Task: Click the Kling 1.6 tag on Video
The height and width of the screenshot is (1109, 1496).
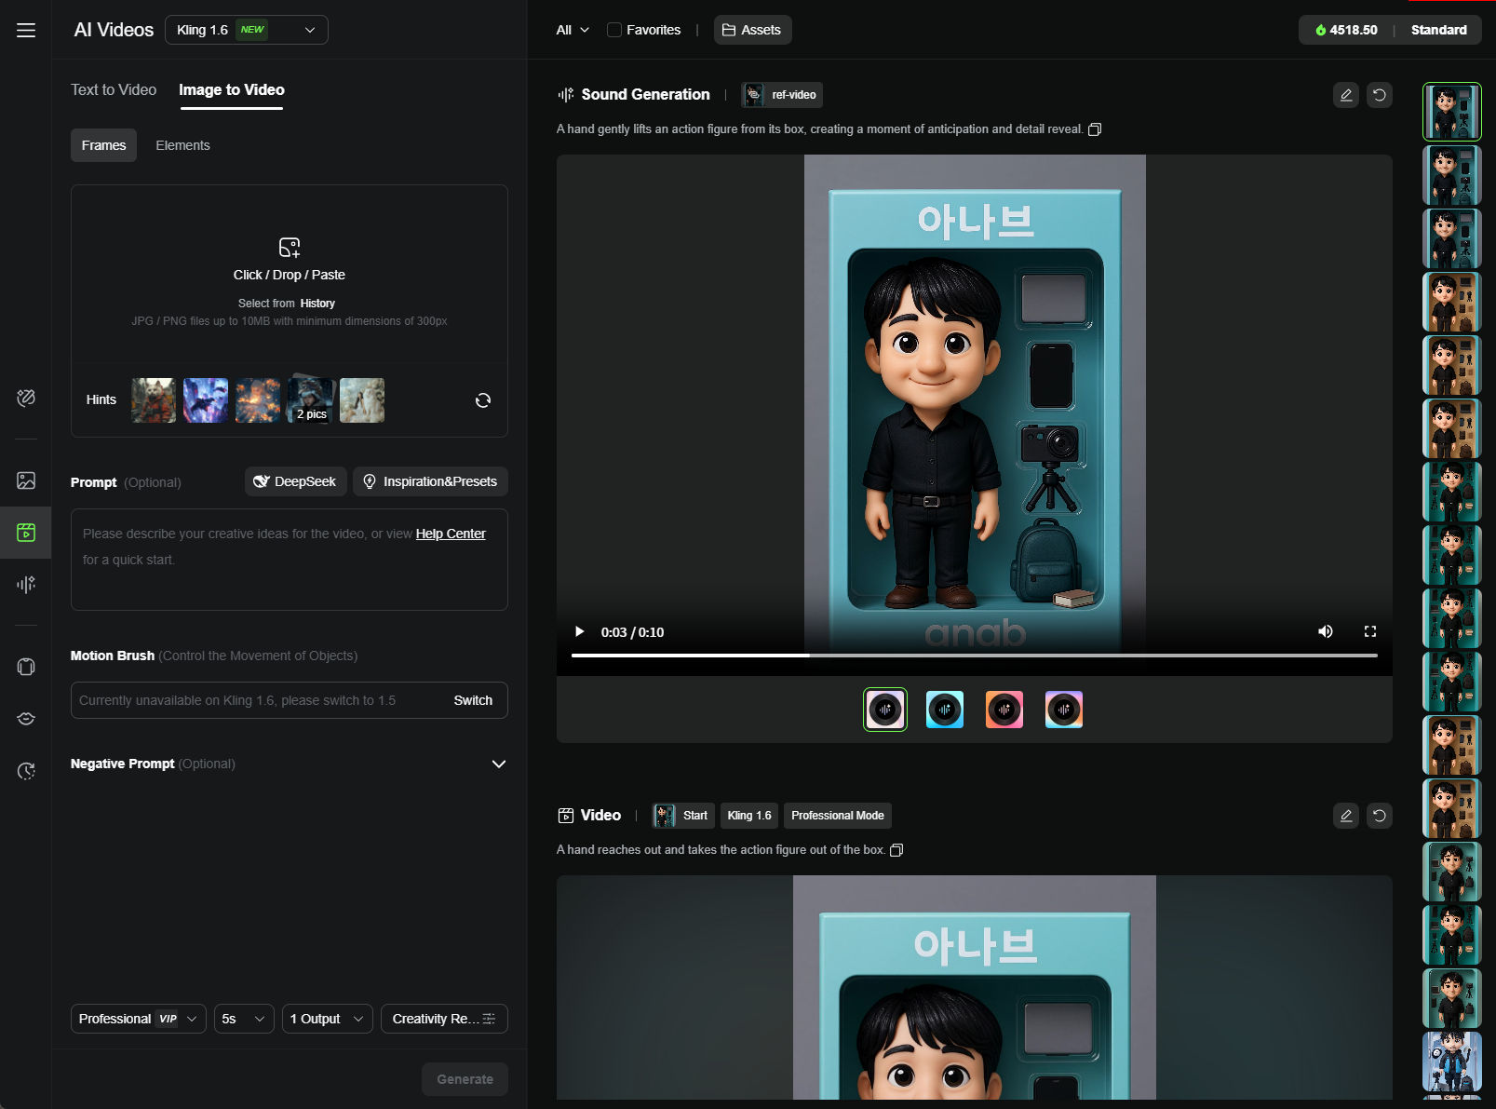Action: click(x=749, y=816)
